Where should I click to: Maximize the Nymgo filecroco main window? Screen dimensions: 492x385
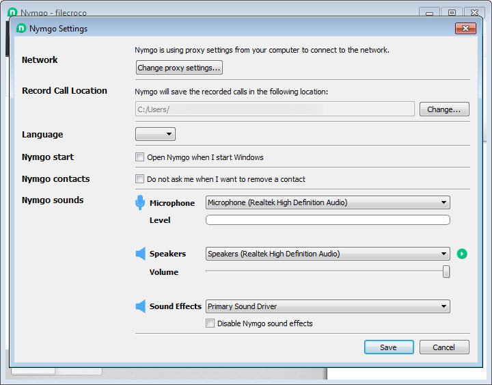coord(452,12)
